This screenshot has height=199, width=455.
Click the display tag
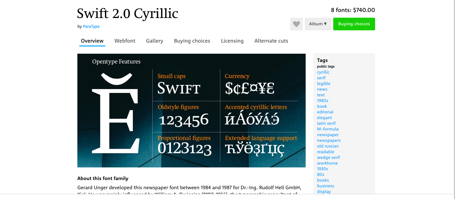(324, 192)
